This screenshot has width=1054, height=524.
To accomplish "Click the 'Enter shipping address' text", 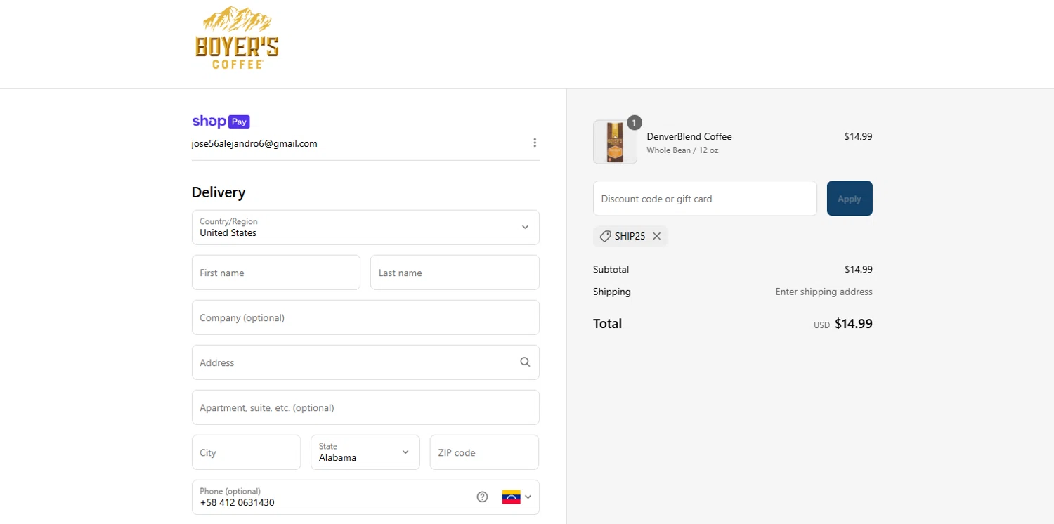I will tap(824, 292).
